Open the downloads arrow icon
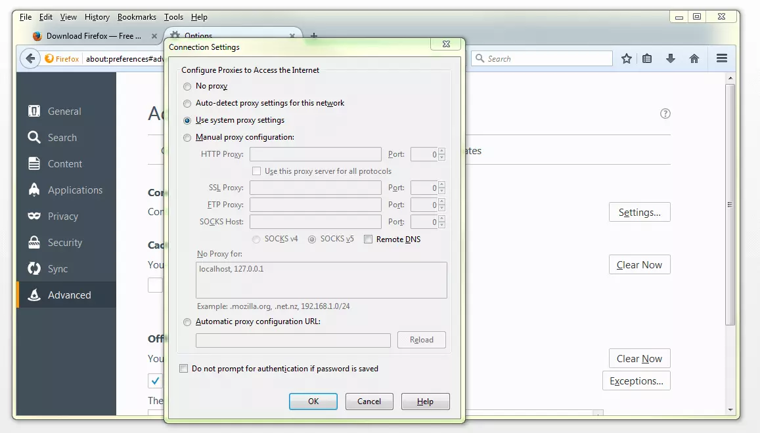The width and height of the screenshot is (760, 433). coord(670,58)
